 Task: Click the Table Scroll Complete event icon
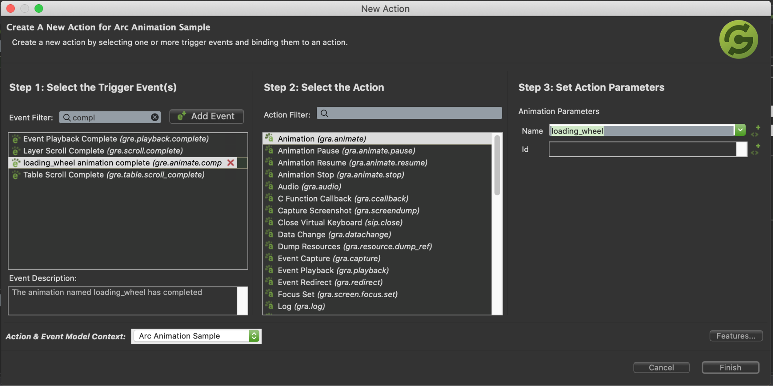coord(16,175)
